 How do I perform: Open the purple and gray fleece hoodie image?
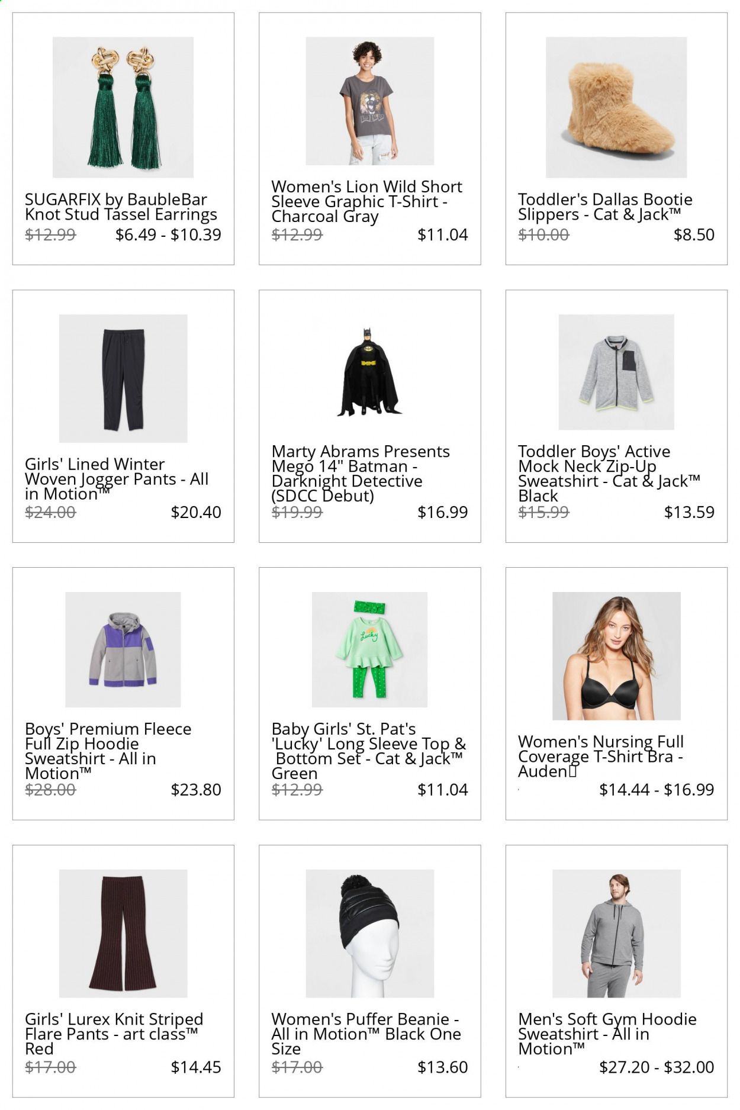point(123,649)
